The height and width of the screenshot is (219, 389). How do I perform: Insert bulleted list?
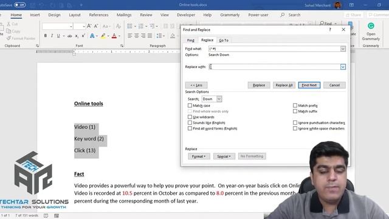[x=129, y=26]
